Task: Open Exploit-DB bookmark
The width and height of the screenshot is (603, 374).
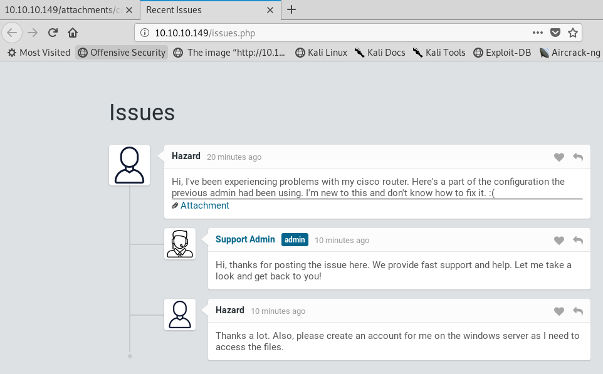Action: (x=502, y=53)
